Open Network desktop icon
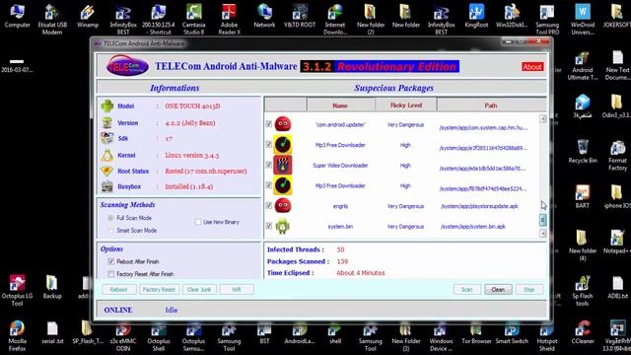 (264, 16)
